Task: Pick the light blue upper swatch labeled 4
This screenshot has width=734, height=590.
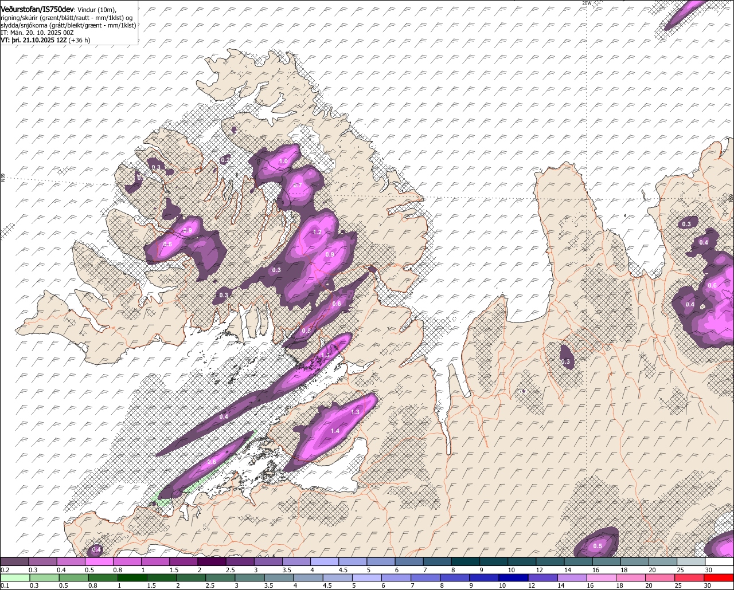Action: 325,561
